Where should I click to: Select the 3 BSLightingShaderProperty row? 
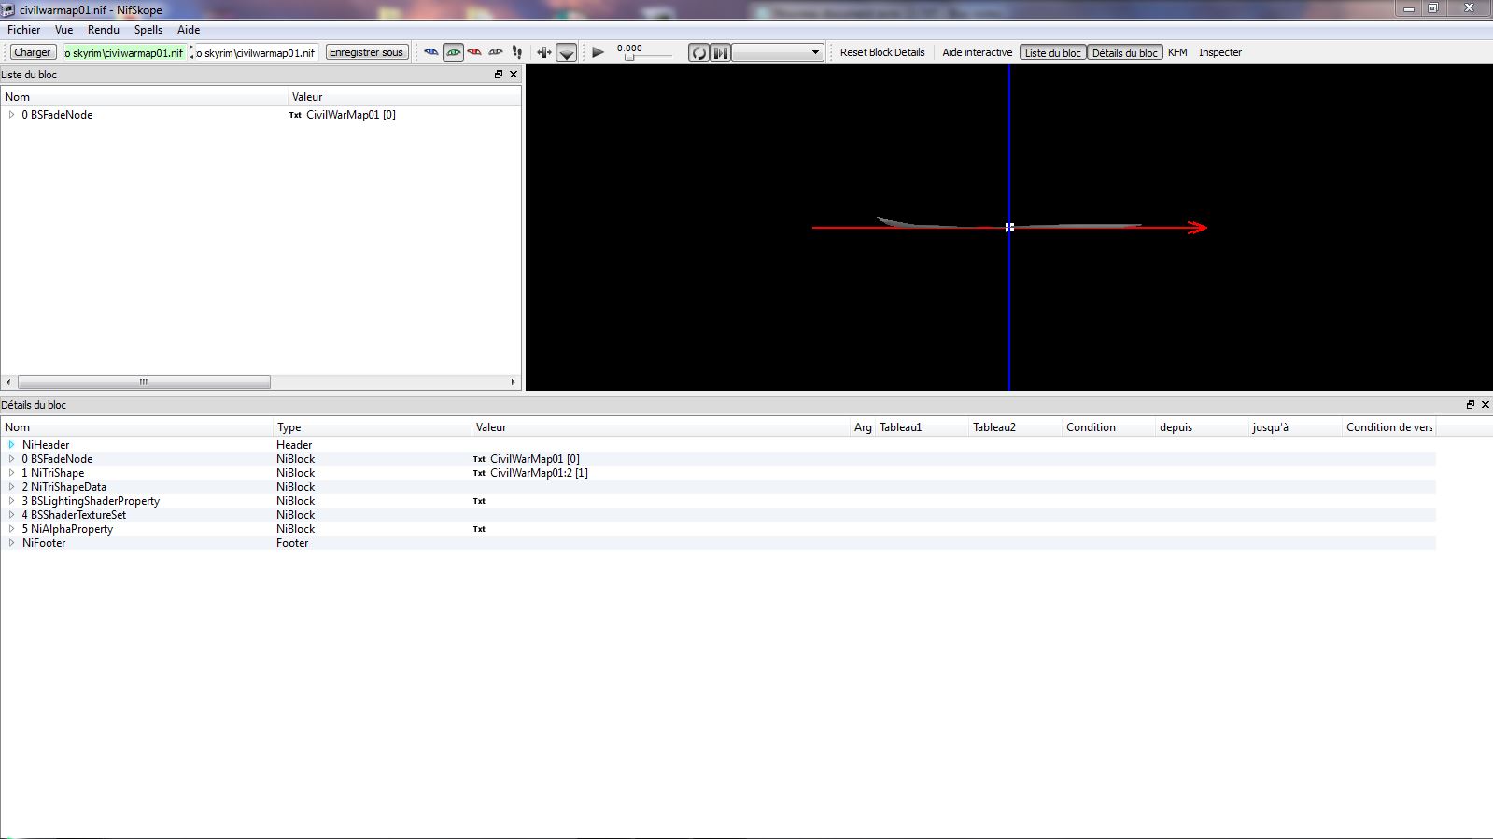click(94, 501)
